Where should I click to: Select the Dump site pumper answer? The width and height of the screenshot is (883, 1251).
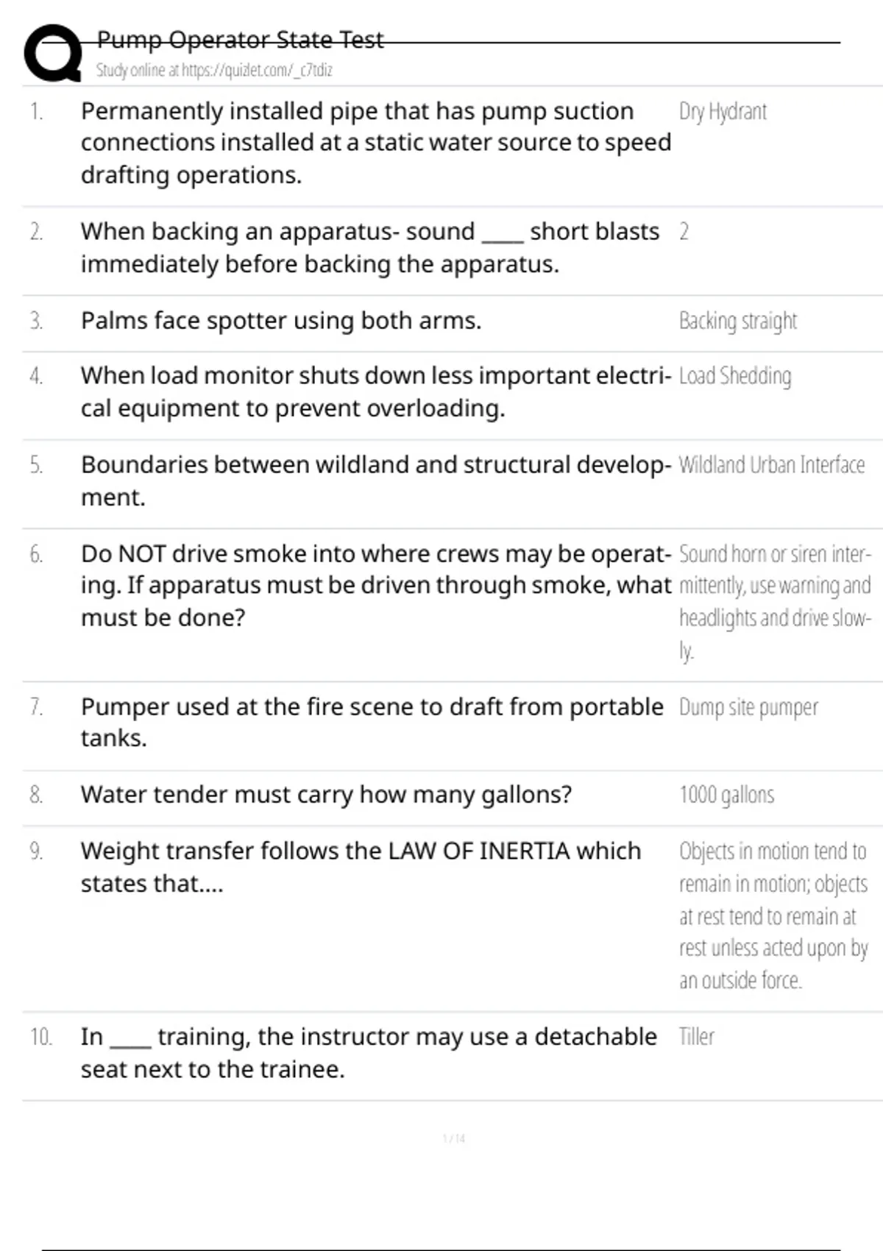pyautogui.click(x=748, y=707)
